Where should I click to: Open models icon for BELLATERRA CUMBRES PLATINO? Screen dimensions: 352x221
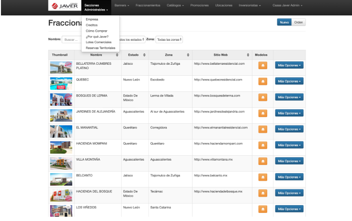262,66
